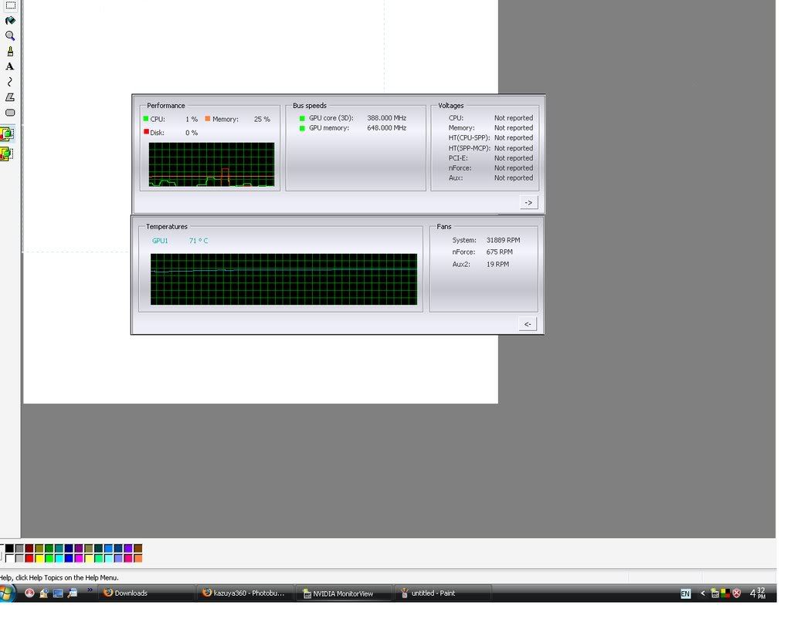Image resolution: width=791 pixels, height=632 pixels.
Task: Switch to kazuya360 - Photobucket Firefox window
Action: [245, 593]
